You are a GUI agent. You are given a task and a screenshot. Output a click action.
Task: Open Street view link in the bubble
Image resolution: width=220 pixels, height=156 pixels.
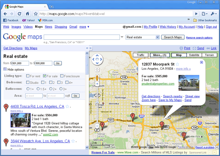coord(192,96)
